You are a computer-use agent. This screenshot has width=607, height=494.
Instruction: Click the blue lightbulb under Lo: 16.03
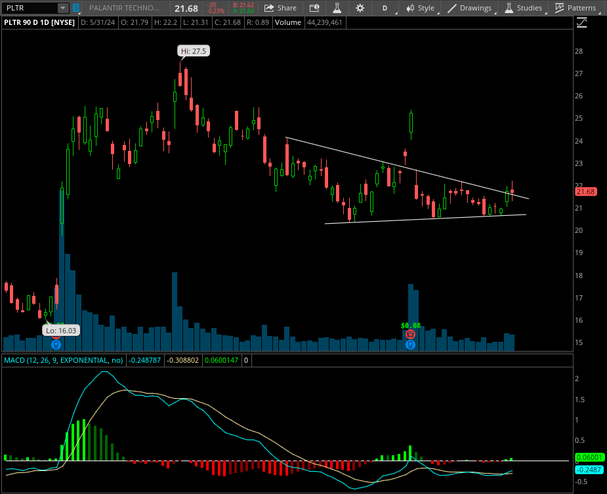tap(56, 344)
